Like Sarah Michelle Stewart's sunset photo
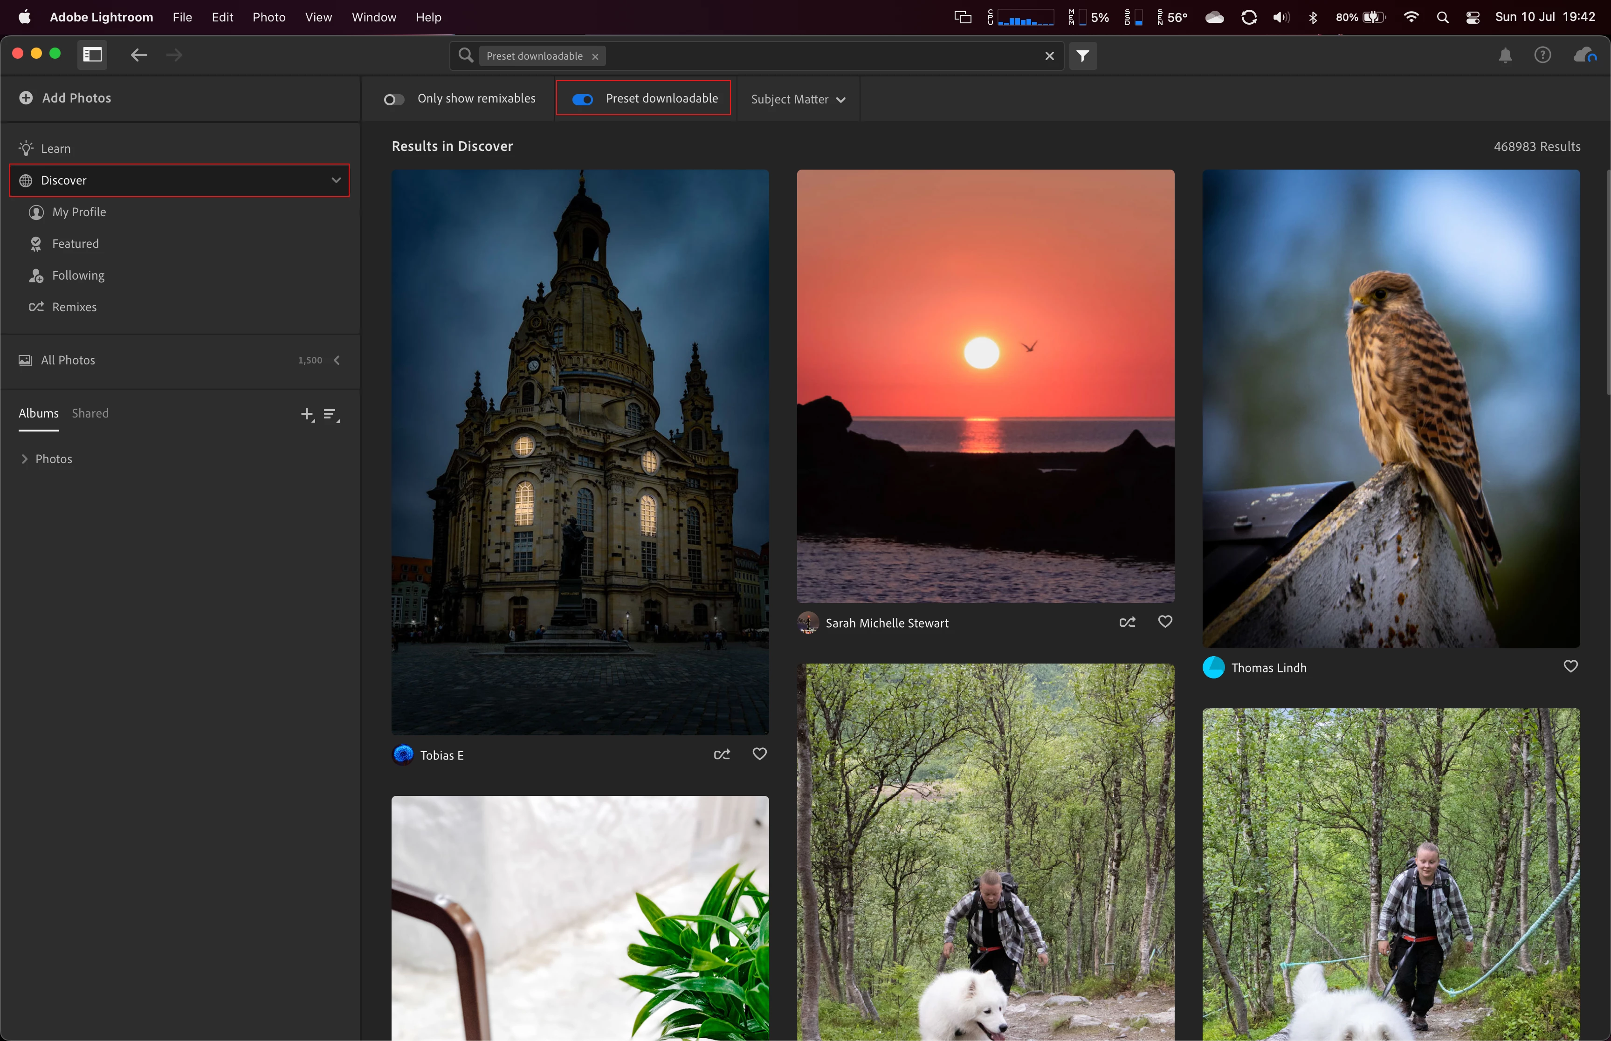Image resolution: width=1611 pixels, height=1041 pixels. (x=1165, y=622)
